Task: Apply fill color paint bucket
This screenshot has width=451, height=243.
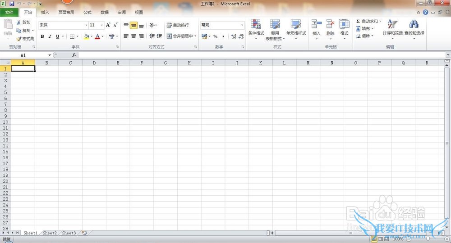Action: 87,36
